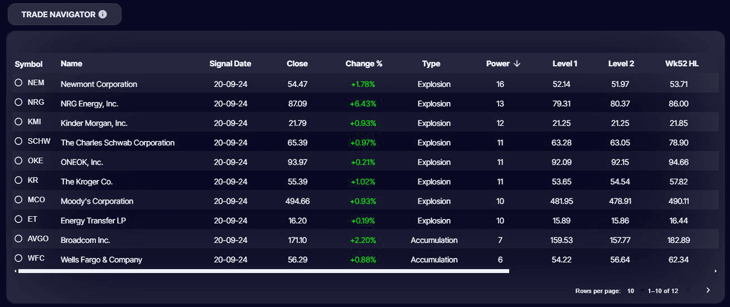Select the WFC row radio button
730x307 pixels.
(18, 258)
